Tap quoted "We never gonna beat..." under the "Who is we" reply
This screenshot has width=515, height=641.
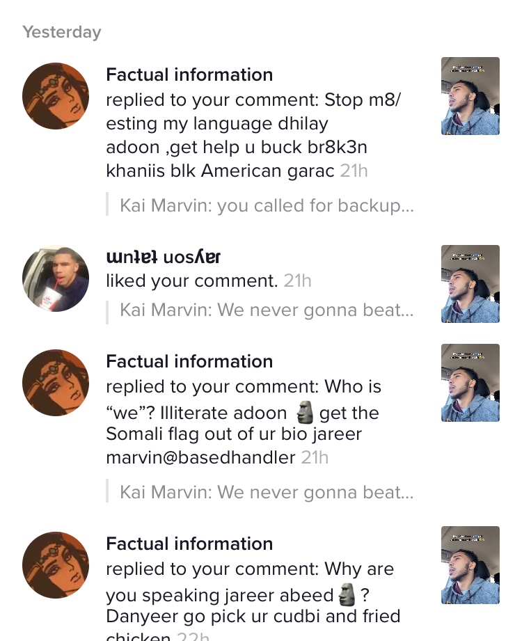click(x=267, y=493)
